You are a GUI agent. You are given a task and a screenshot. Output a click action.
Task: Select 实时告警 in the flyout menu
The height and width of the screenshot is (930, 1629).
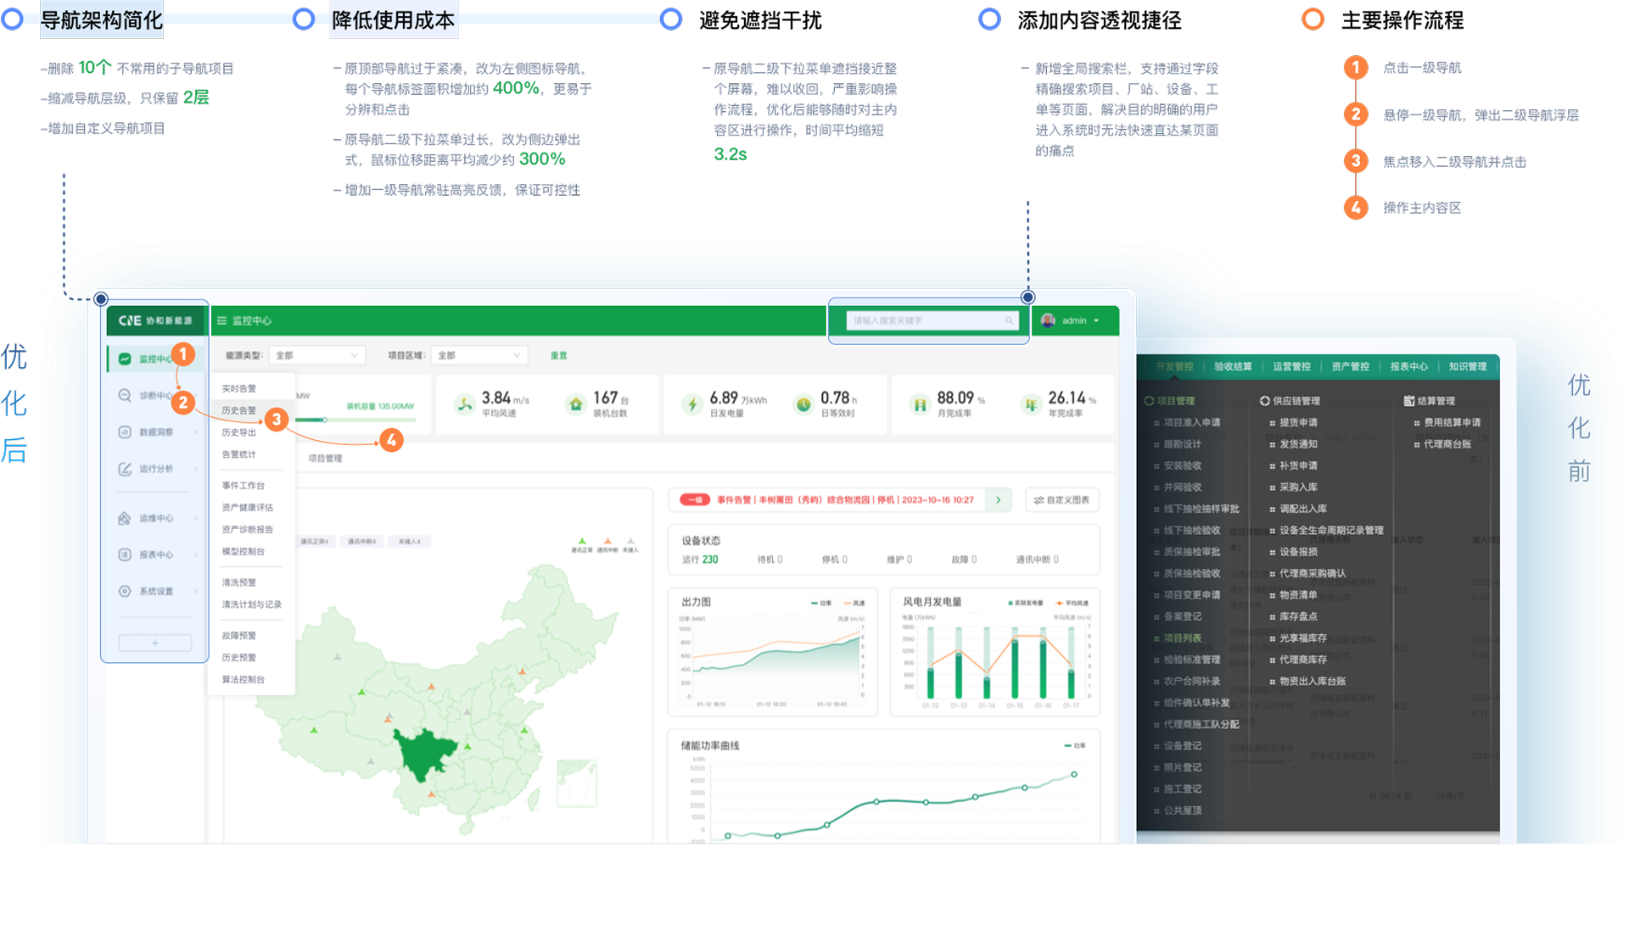pyautogui.click(x=239, y=388)
